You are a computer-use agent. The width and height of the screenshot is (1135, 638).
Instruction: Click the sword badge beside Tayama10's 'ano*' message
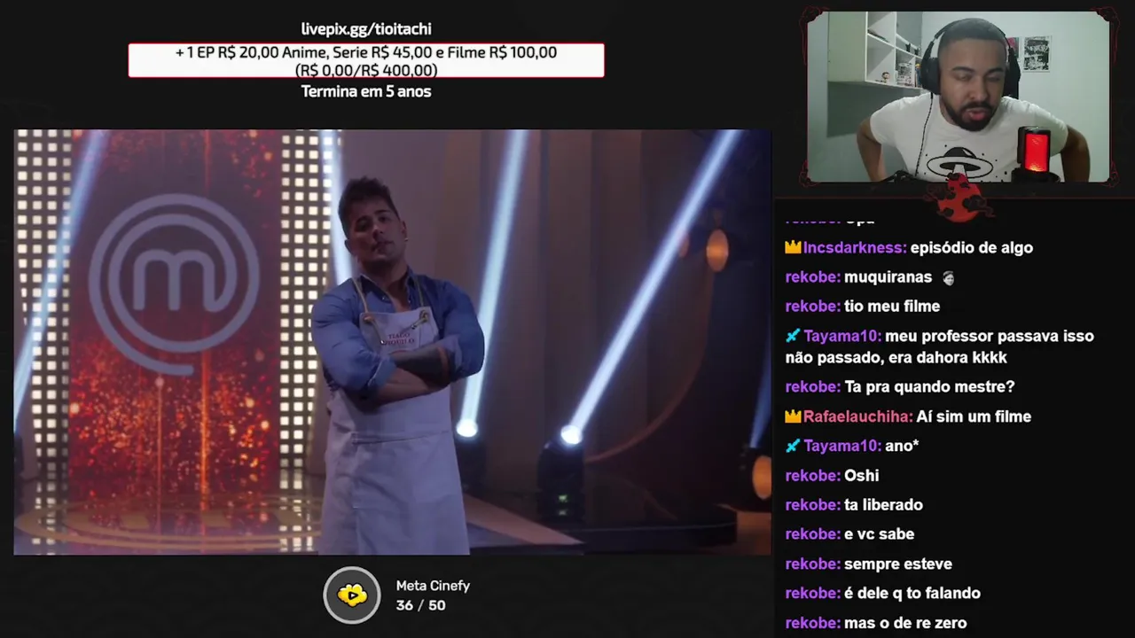coord(793,446)
